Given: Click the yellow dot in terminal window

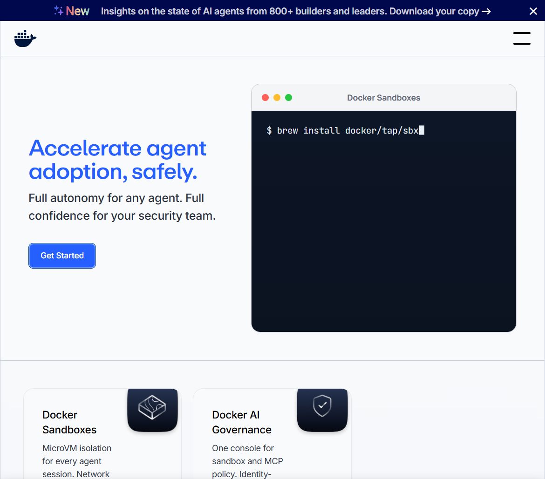Looking at the screenshot, I should coord(277,98).
